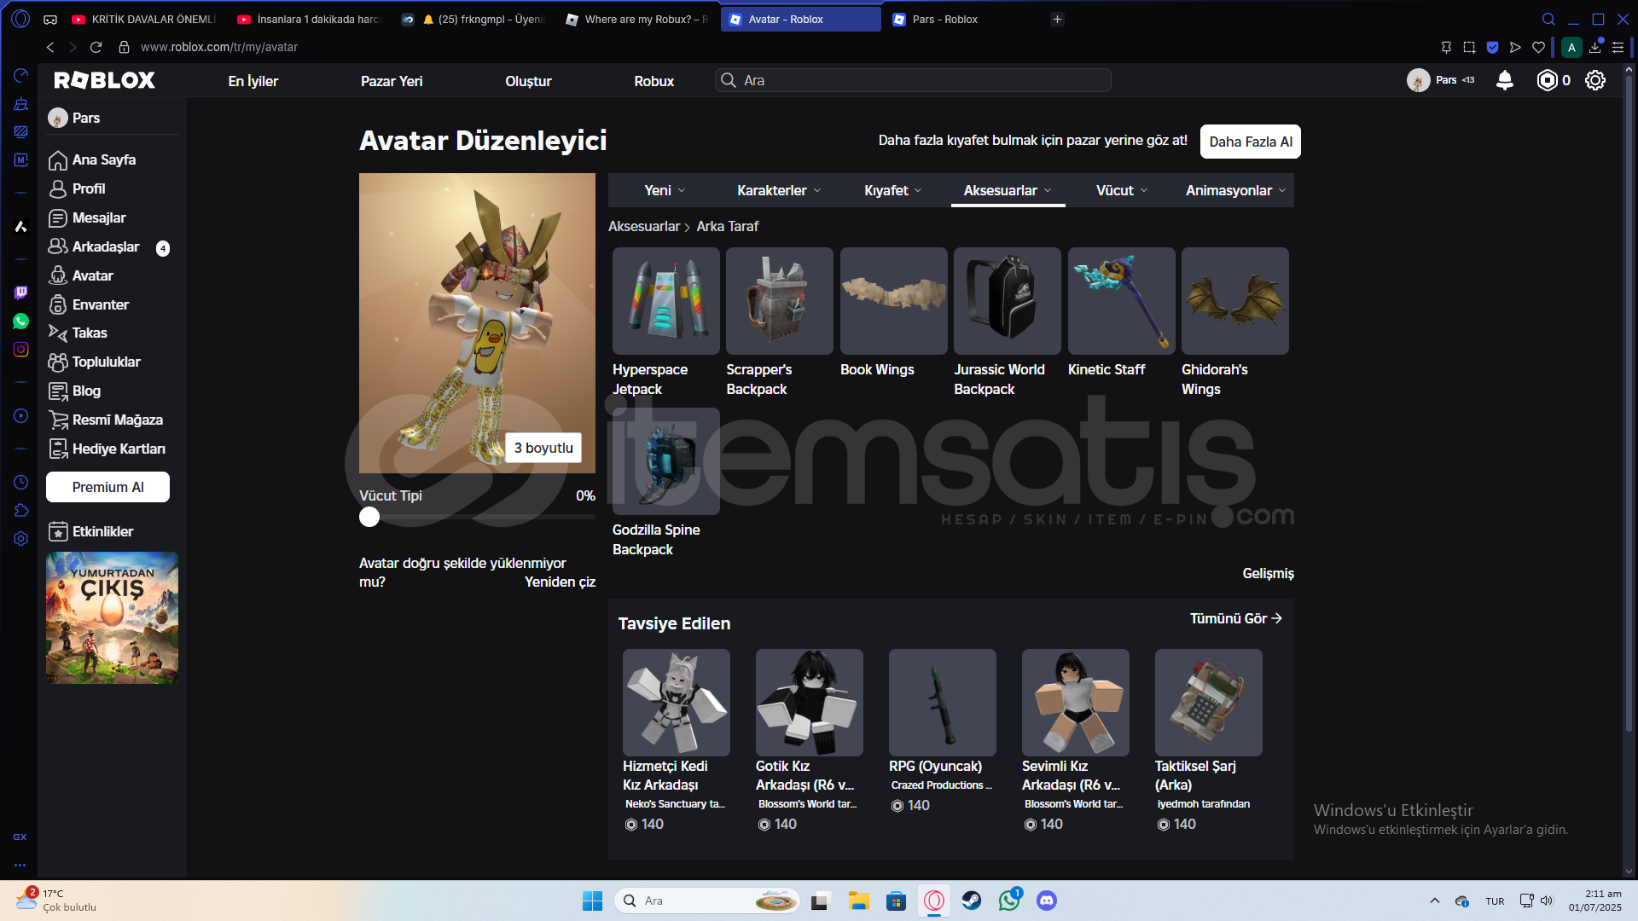Image resolution: width=1638 pixels, height=921 pixels.
Task: Open new browser tab with plus
Action: pos(1057,19)
